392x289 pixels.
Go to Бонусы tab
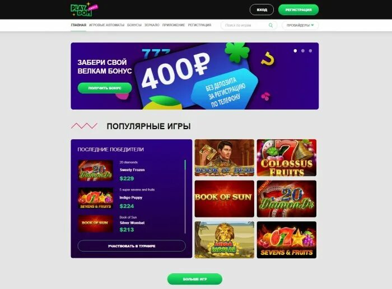[134, 25]
